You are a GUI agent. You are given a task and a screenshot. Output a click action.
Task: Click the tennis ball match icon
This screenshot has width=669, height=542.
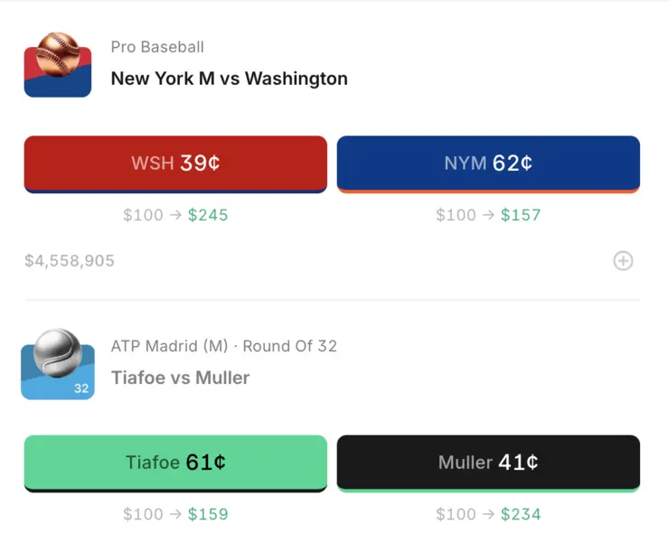pyautogui.click(x=57, y=362)
